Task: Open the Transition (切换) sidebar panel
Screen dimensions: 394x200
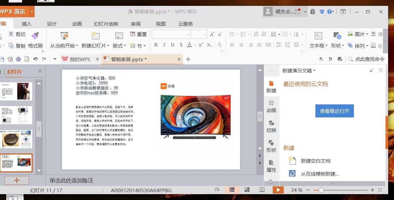Action: [x=271, y=127]
